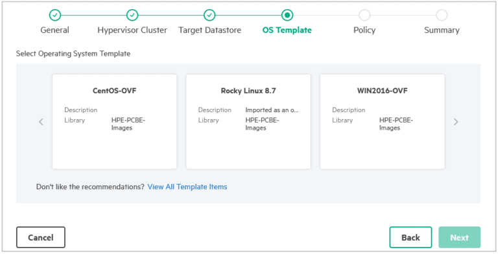Click the Policy step label
The image size is (498, 254).
pos(364,30)
